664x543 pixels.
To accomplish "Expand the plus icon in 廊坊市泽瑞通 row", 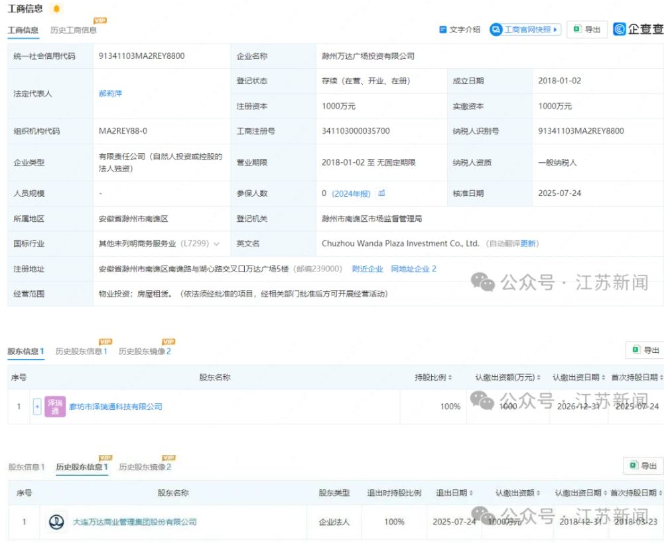I will (37, 407).
